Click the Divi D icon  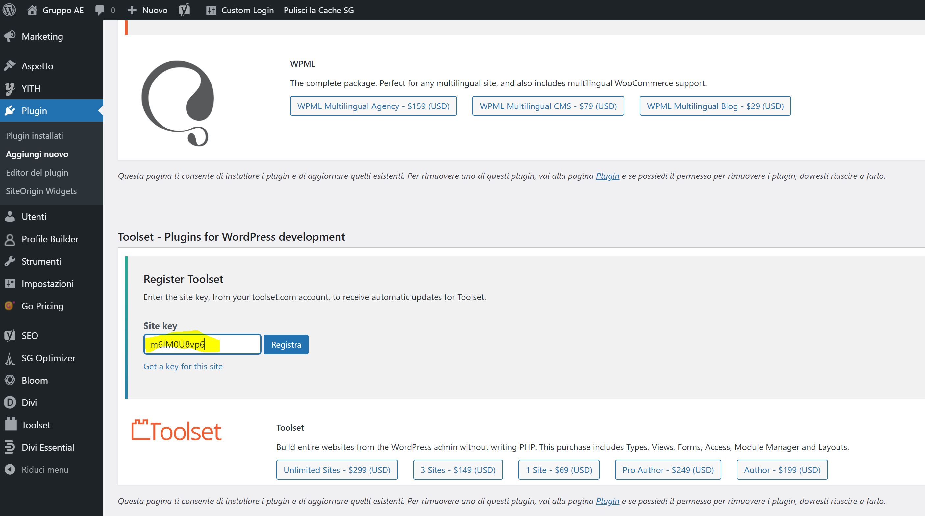(x=10, y=402)
